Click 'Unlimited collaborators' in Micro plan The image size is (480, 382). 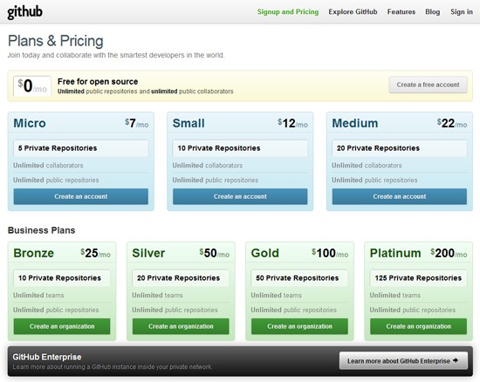(x=48, y=166)
